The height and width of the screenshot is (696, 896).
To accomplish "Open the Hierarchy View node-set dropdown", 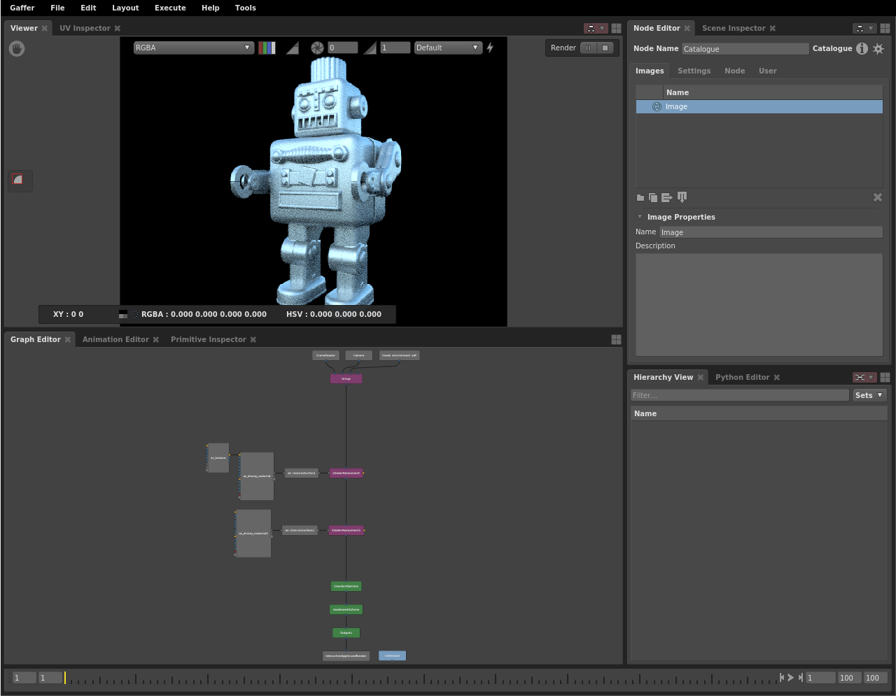I will pos(864,377).
